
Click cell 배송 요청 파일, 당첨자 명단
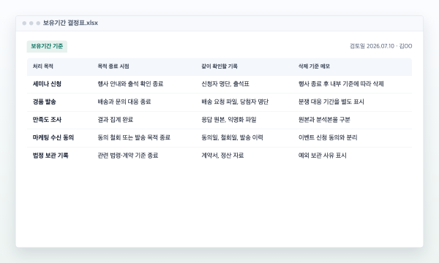(235, 102)
